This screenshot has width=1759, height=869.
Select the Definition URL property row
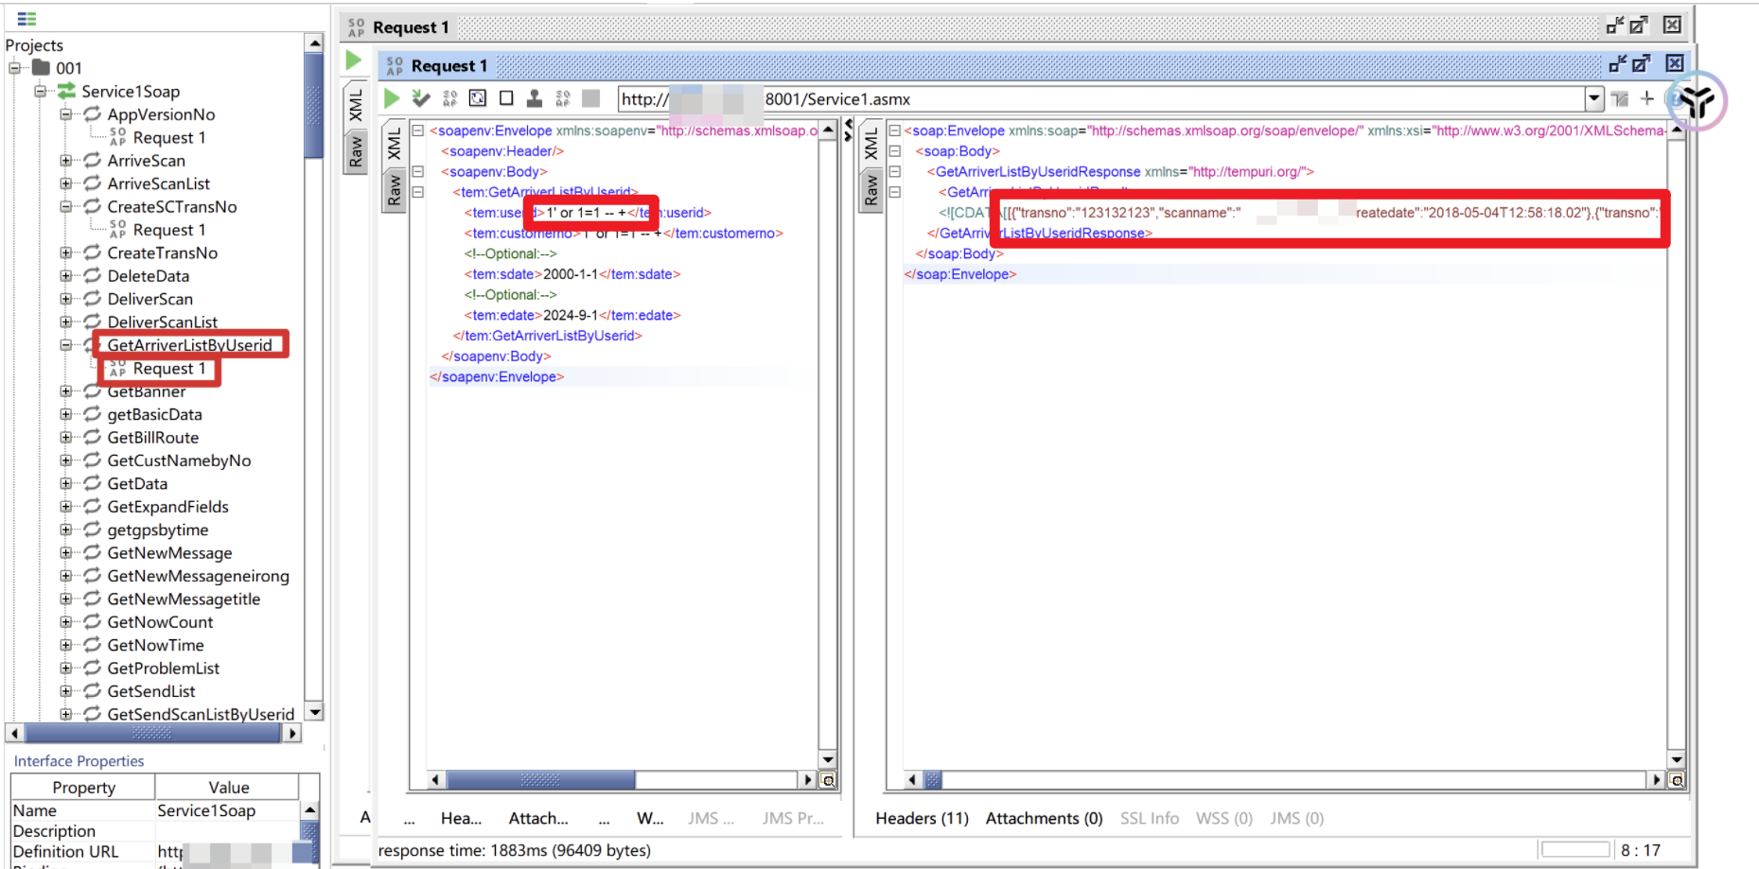tap(156, 852)
